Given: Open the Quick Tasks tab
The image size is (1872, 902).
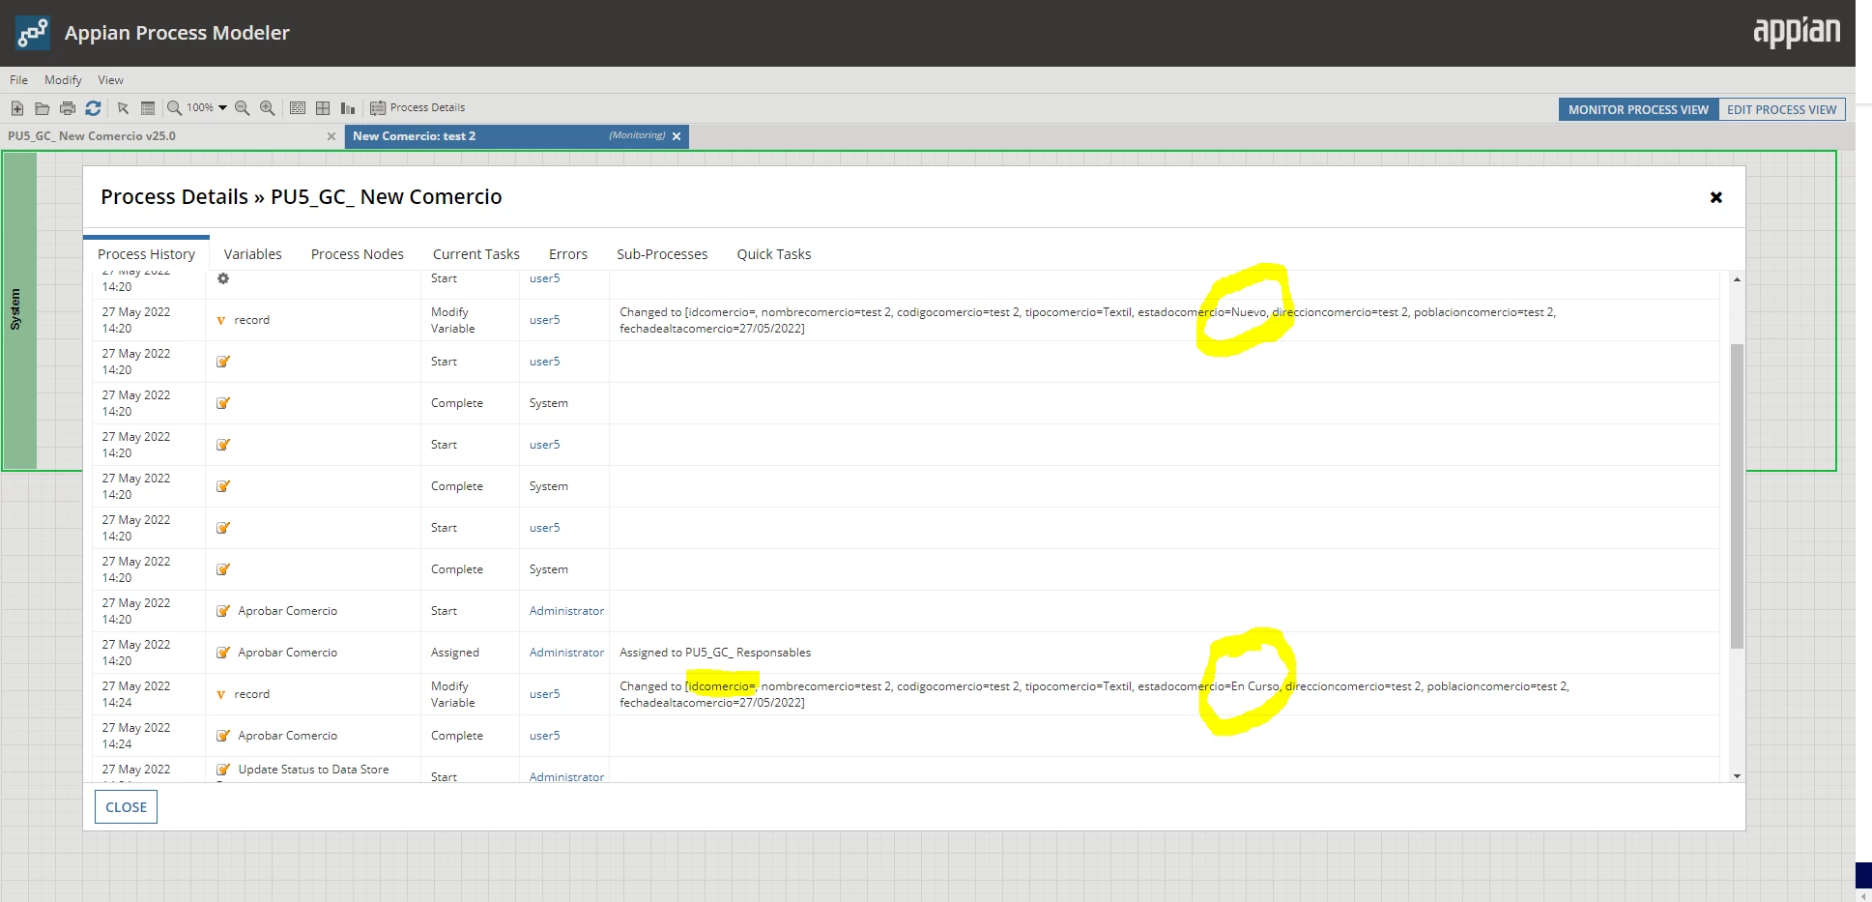Looking at the screenshot, I should [x=774, y=254].
